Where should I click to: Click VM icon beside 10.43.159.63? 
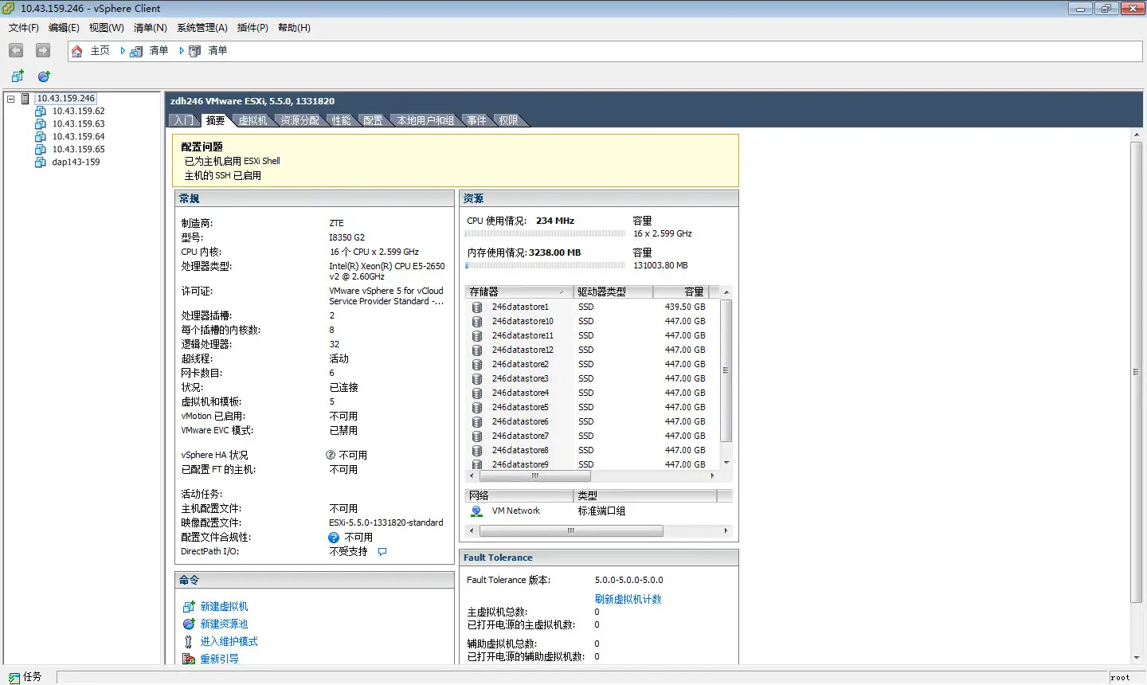(x=41, y=124)
